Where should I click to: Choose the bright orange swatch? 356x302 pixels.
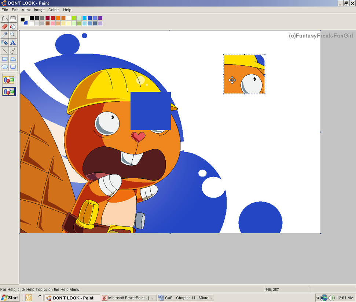point(58,18)
